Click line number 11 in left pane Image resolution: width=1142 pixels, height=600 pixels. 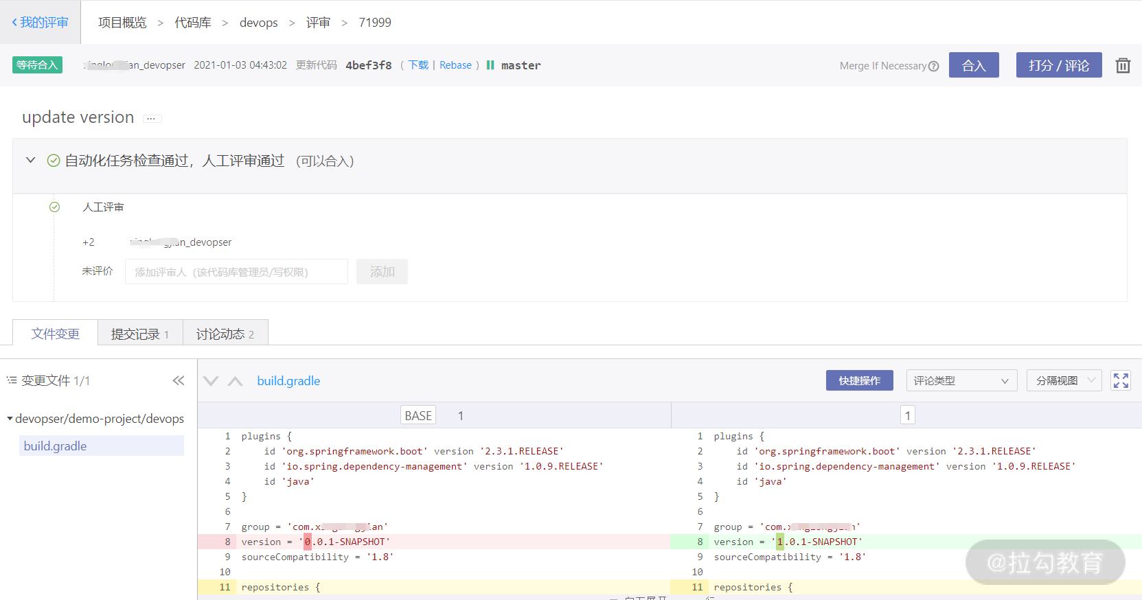(225, 587)
